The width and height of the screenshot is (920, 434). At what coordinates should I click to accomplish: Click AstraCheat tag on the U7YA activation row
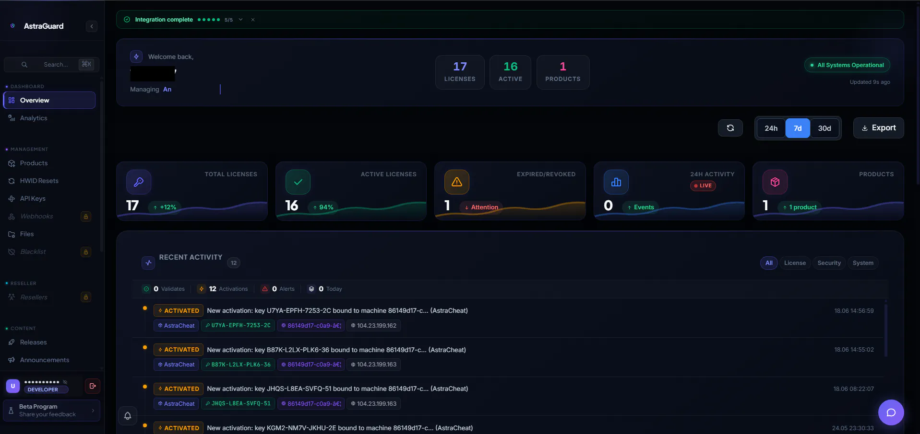point(176,326)
